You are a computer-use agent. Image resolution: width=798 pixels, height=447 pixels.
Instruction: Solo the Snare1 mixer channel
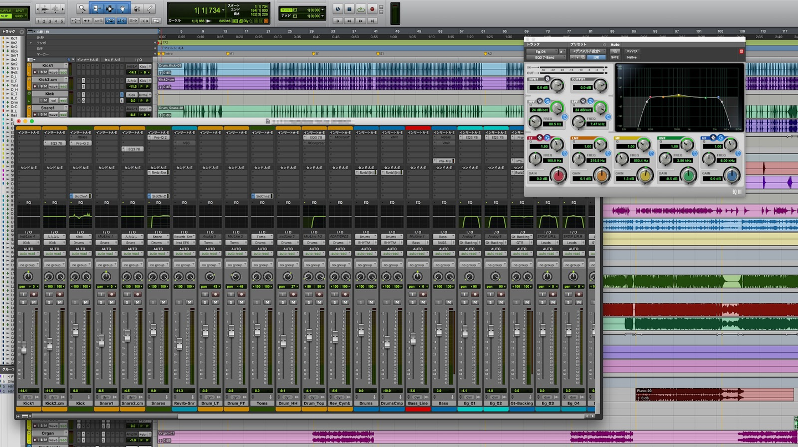pos(101,302)
